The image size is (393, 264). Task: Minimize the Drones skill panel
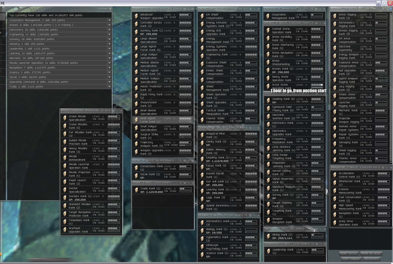pyautogui.click(x=320, y=23)
